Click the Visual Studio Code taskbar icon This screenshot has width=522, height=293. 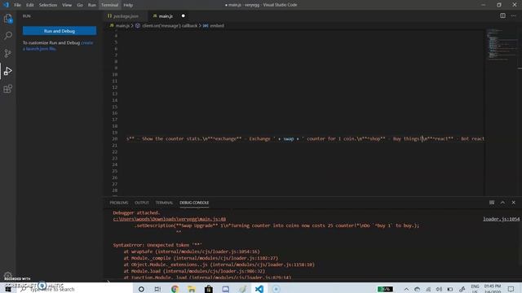[x=259, y=289]
